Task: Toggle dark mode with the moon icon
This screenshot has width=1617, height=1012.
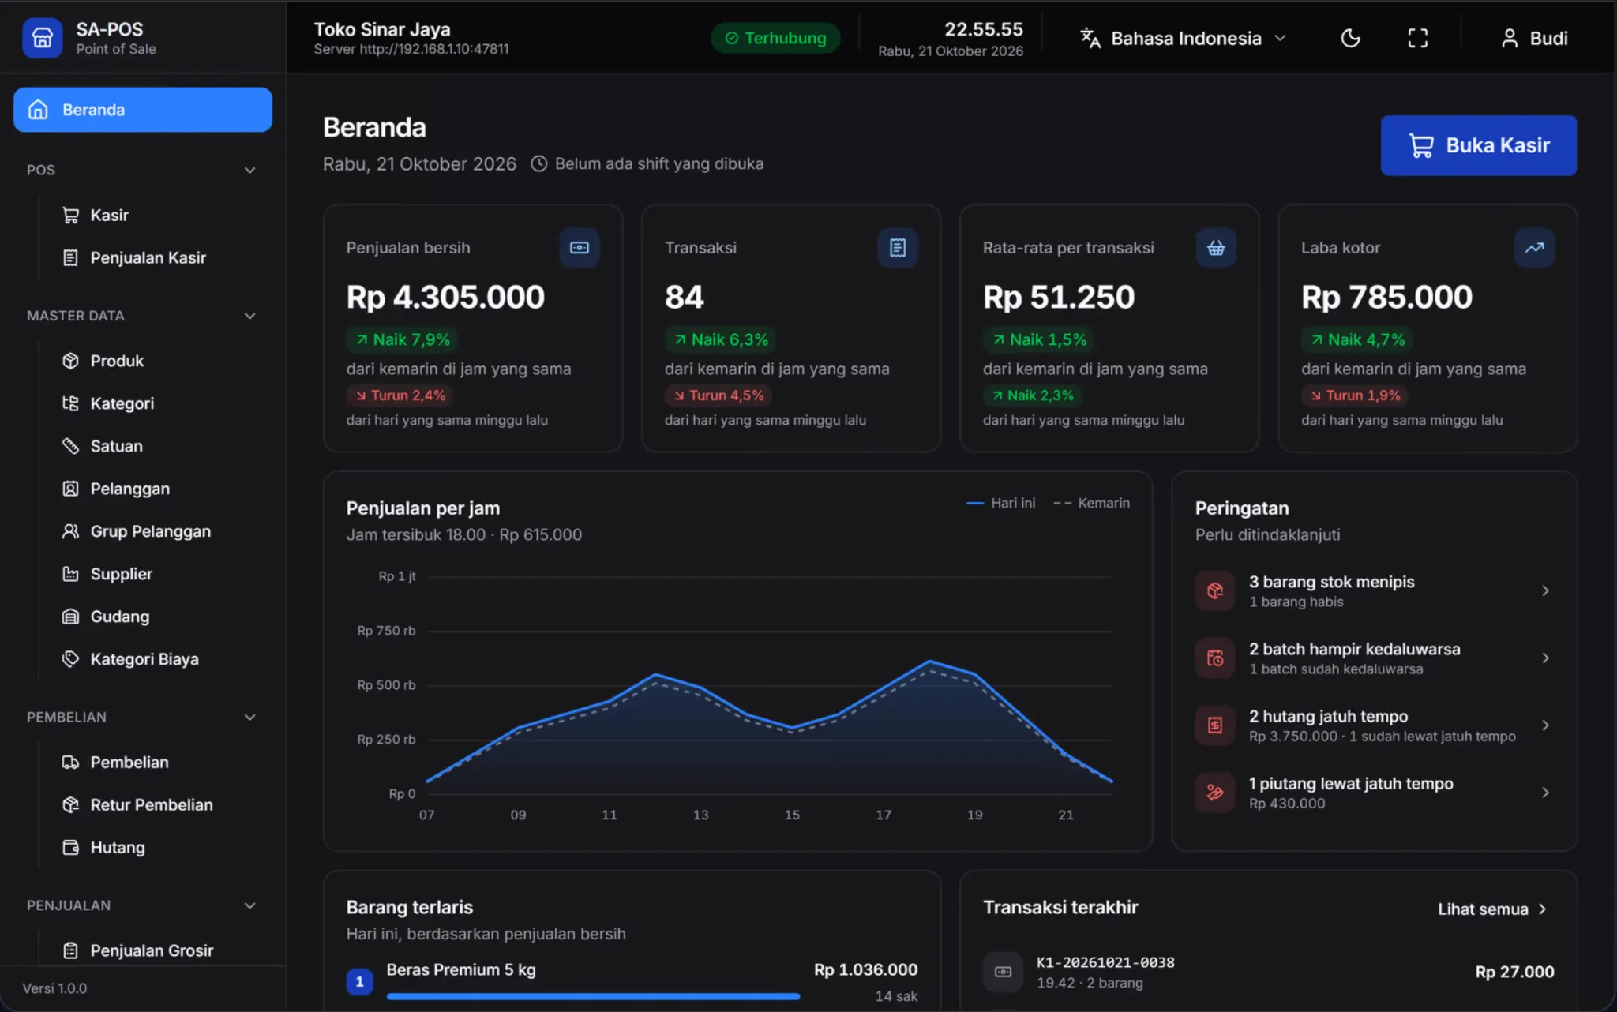Action: (x=1350, y=38)
